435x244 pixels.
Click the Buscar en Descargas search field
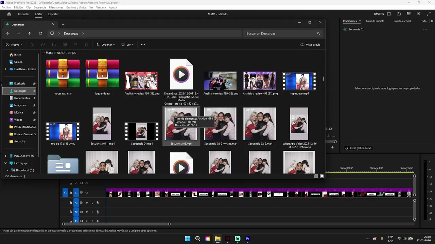tap(282, 34)
